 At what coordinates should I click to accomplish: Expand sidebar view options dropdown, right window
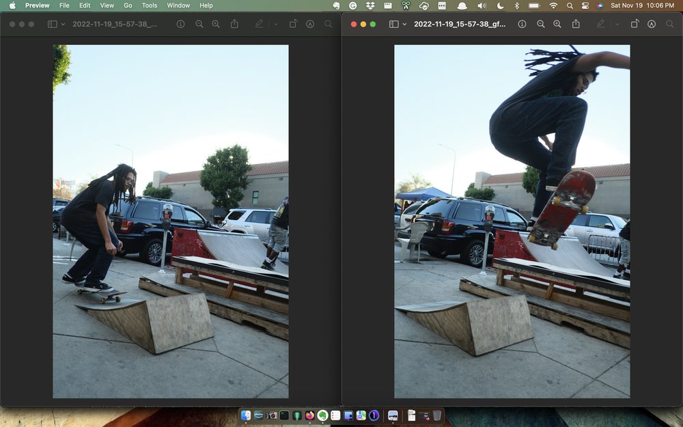coord(405,24)
